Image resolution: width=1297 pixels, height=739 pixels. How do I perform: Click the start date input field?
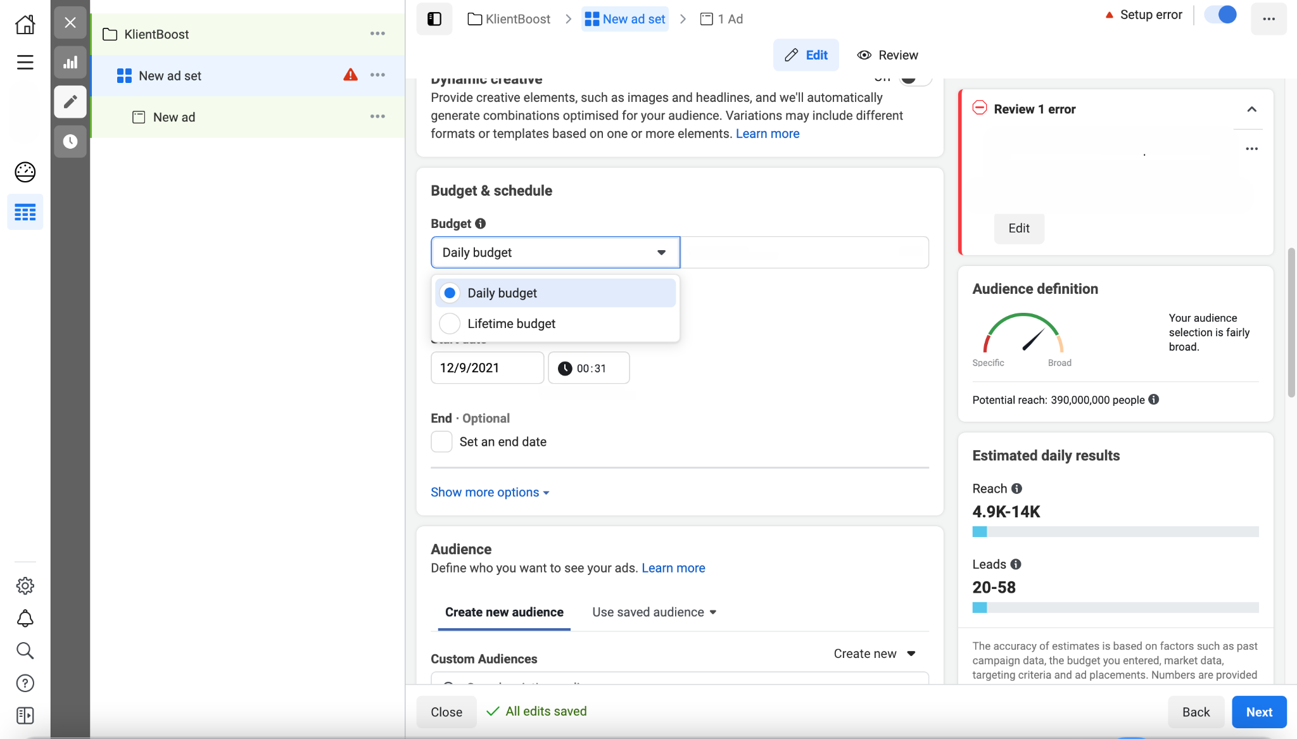point(486,368)
